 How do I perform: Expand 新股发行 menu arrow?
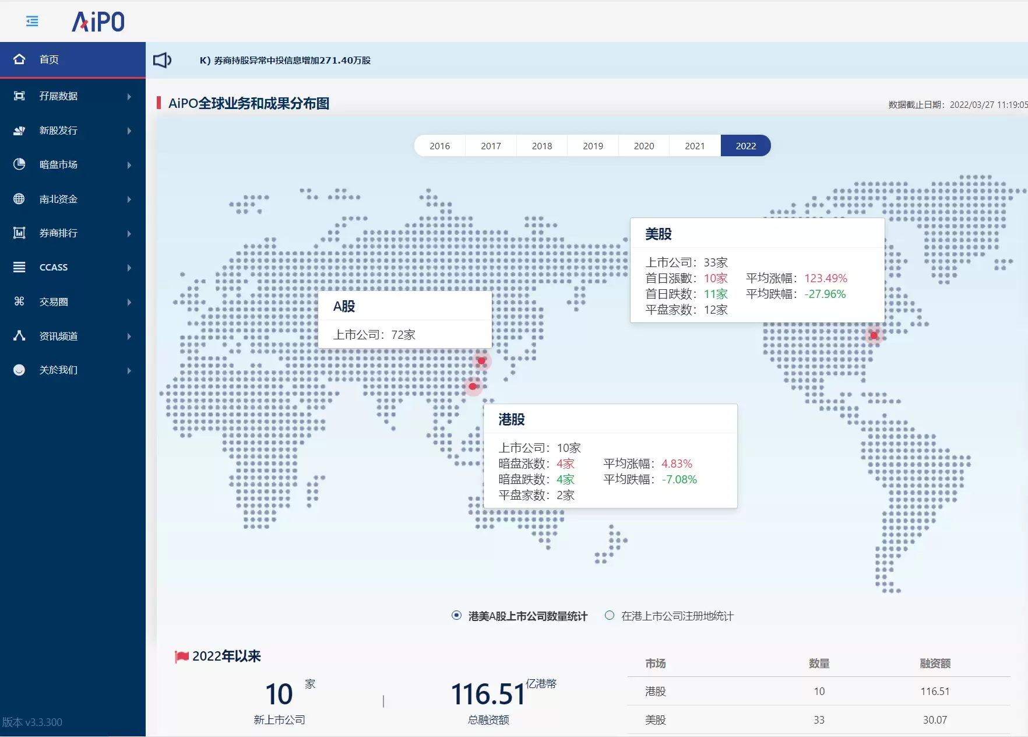tap(129, 131)
